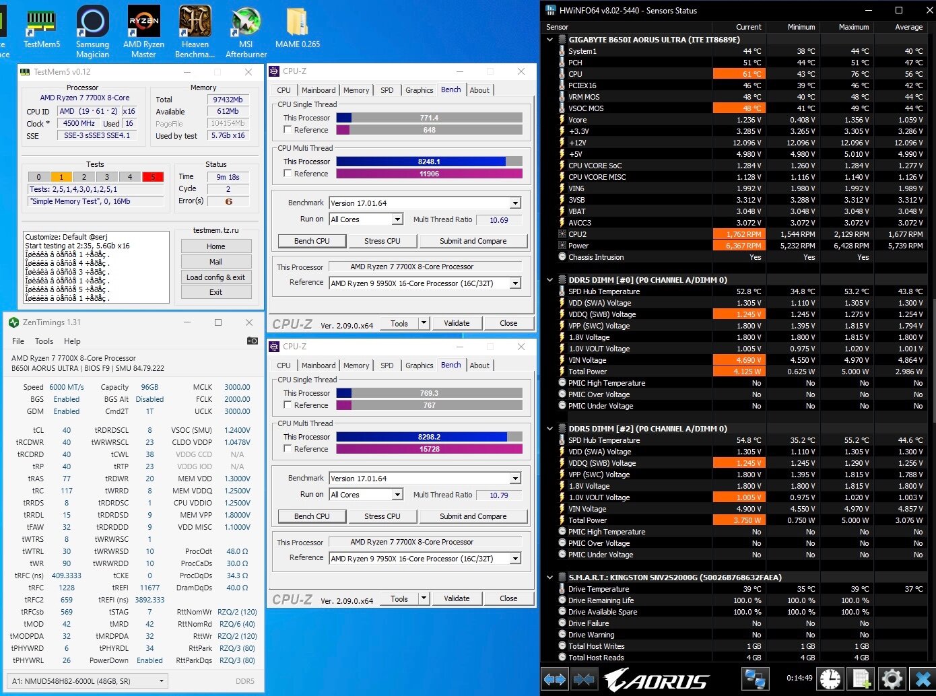Click the circle icon beside Chassis Intrusion
936x696 pixels.
point(562,257)
